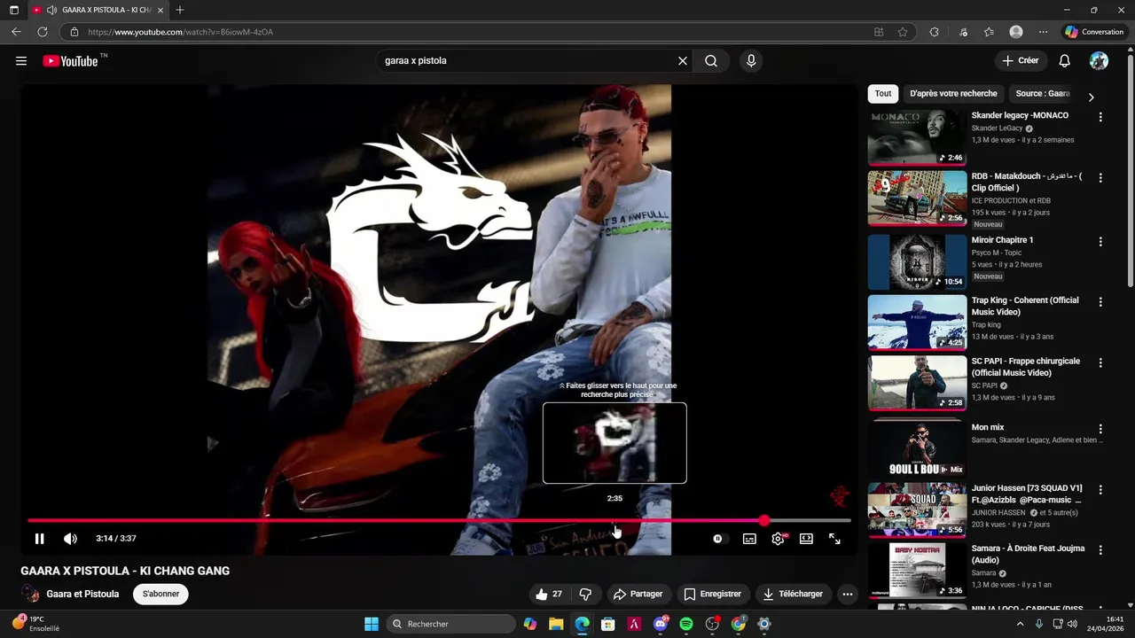Image resolution: width=1135 pixels, height=638 pixels.
Task: Show hidden system tray icons
Action: coord(1020,624)
